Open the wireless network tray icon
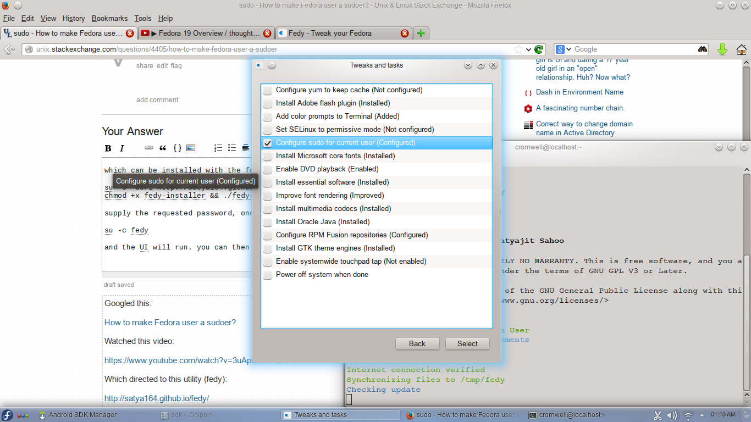This screenshot has height=422, width=751. click(x=688, y=415)
